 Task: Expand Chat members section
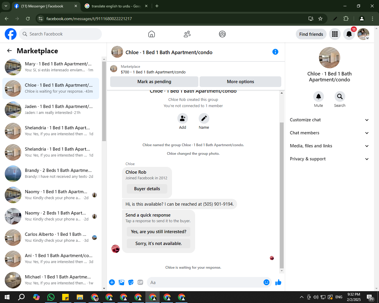coord(329,133)
